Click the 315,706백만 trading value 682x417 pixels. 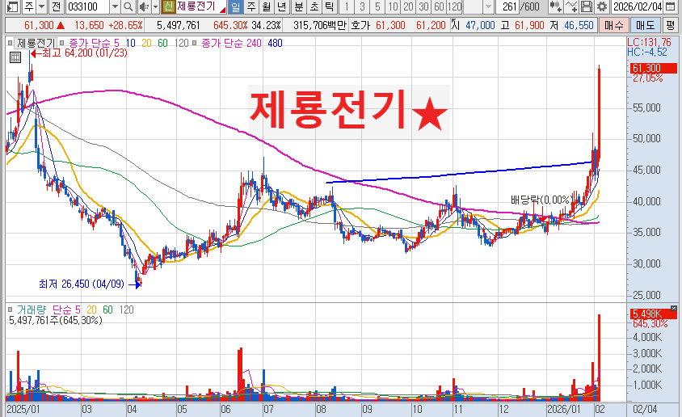[x=320, y=25]
